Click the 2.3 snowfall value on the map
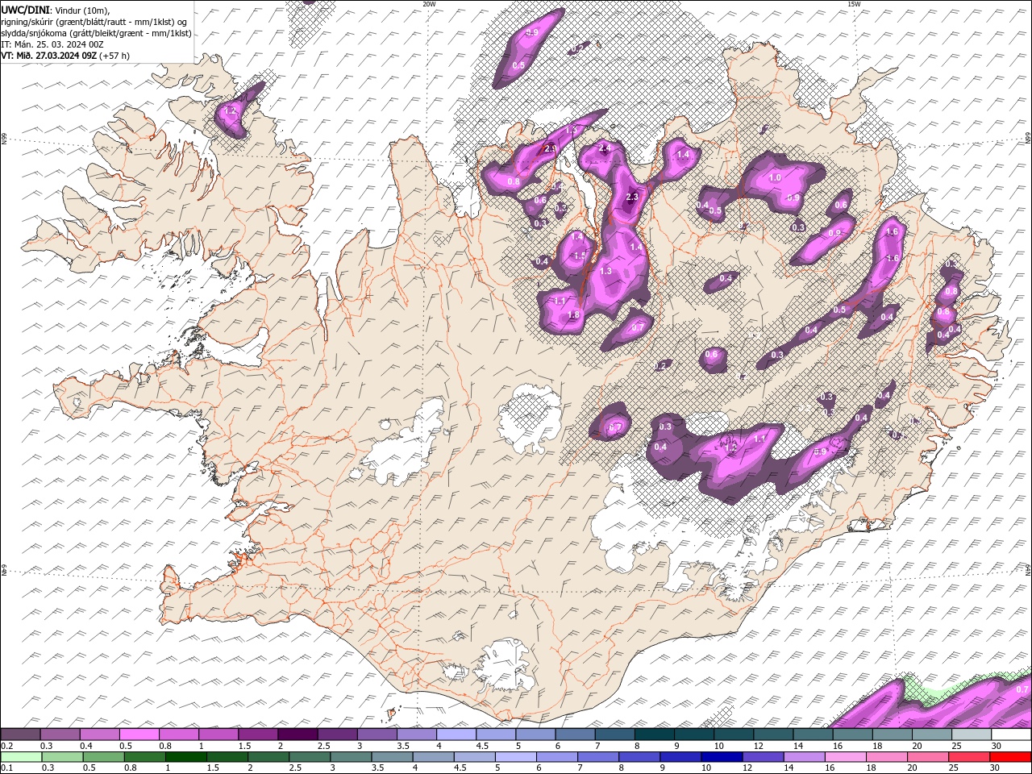The width and height of the screenshot is (1032, 774). [x=632, y=197]
